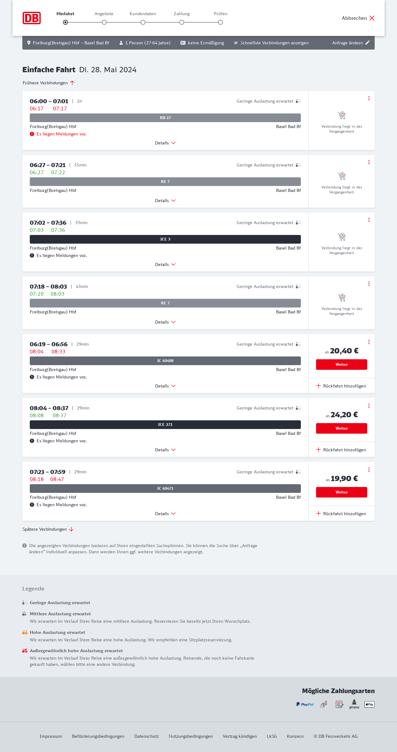The image size is (397, 752).
Task: Click the Hinfahrt step label
Action: pos(65,14)
